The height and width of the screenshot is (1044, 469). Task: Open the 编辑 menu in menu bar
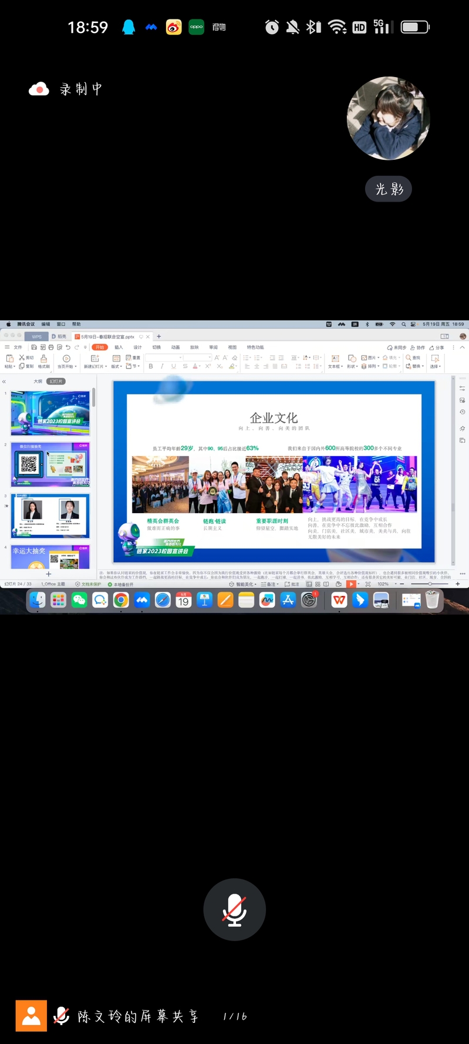[x=45, y=324]
